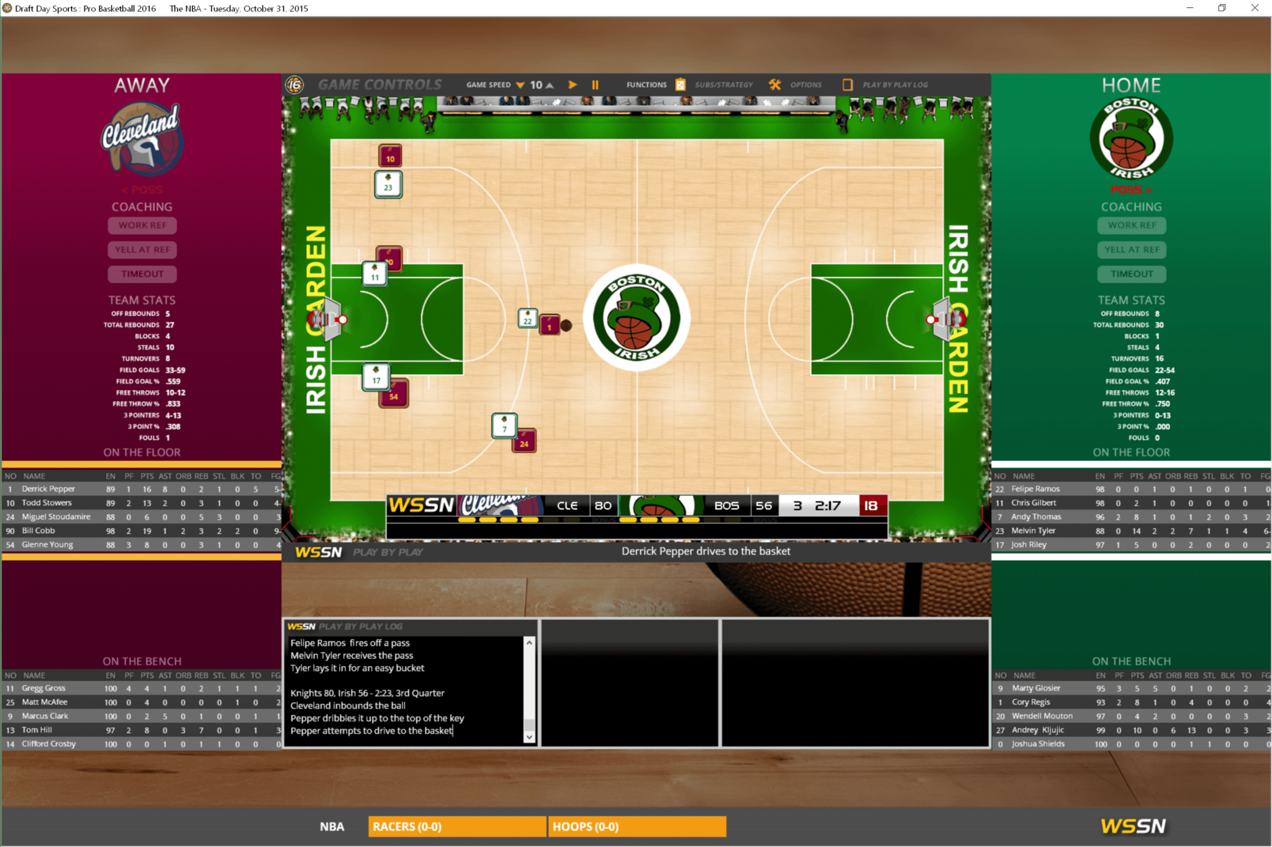Open the RACERS (0-0) ticker tab
The height and width of the screenshot is (847, 1272).
[x=457, y=827]
